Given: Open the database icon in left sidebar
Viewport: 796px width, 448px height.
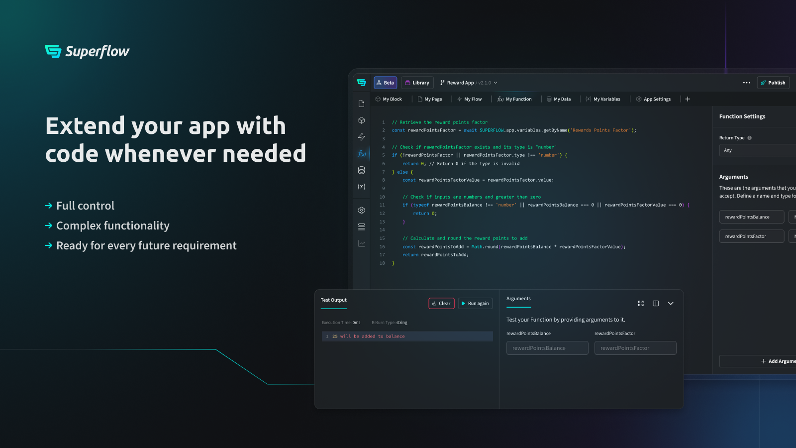Looking at the screenshot, I should [362, 170].
